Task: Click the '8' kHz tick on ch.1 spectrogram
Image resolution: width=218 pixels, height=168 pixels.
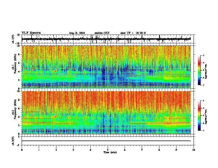Action: [19, 54]
